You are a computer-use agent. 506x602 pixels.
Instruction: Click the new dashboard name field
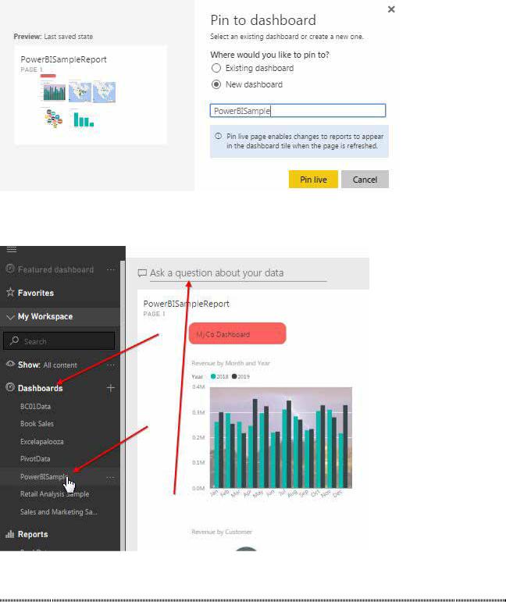pos(298,111)
